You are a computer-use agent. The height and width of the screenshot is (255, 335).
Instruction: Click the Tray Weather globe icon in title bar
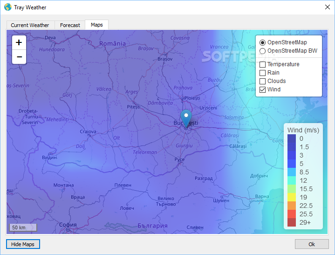[8, 7]
